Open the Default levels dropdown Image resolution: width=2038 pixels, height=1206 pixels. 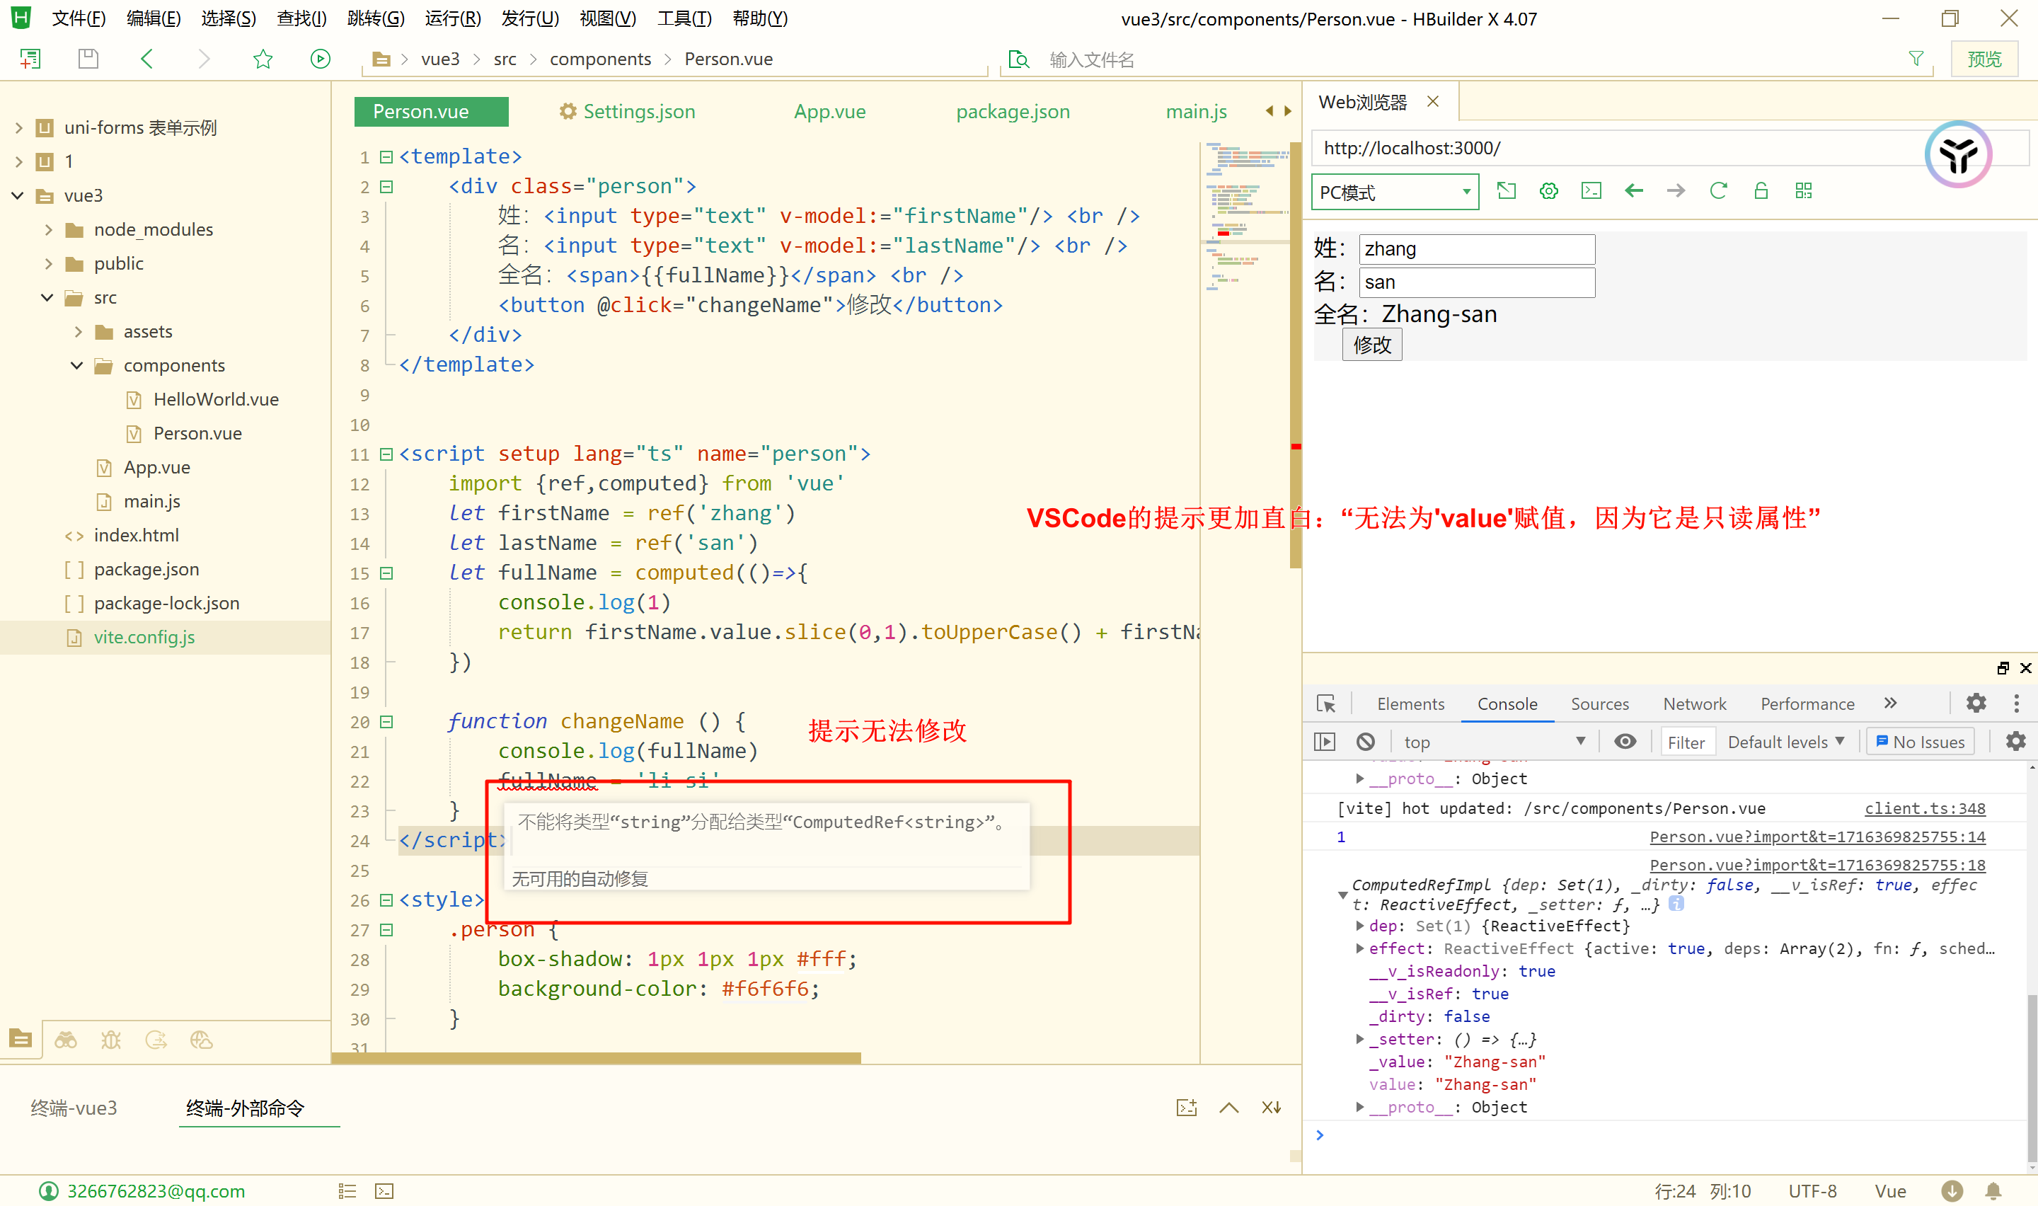click(x=1785, y=741)
